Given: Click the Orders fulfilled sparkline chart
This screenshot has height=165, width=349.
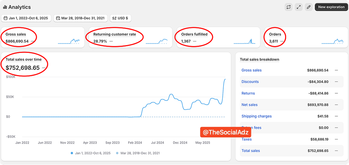Looking at the screenshot, I should 245,41.
